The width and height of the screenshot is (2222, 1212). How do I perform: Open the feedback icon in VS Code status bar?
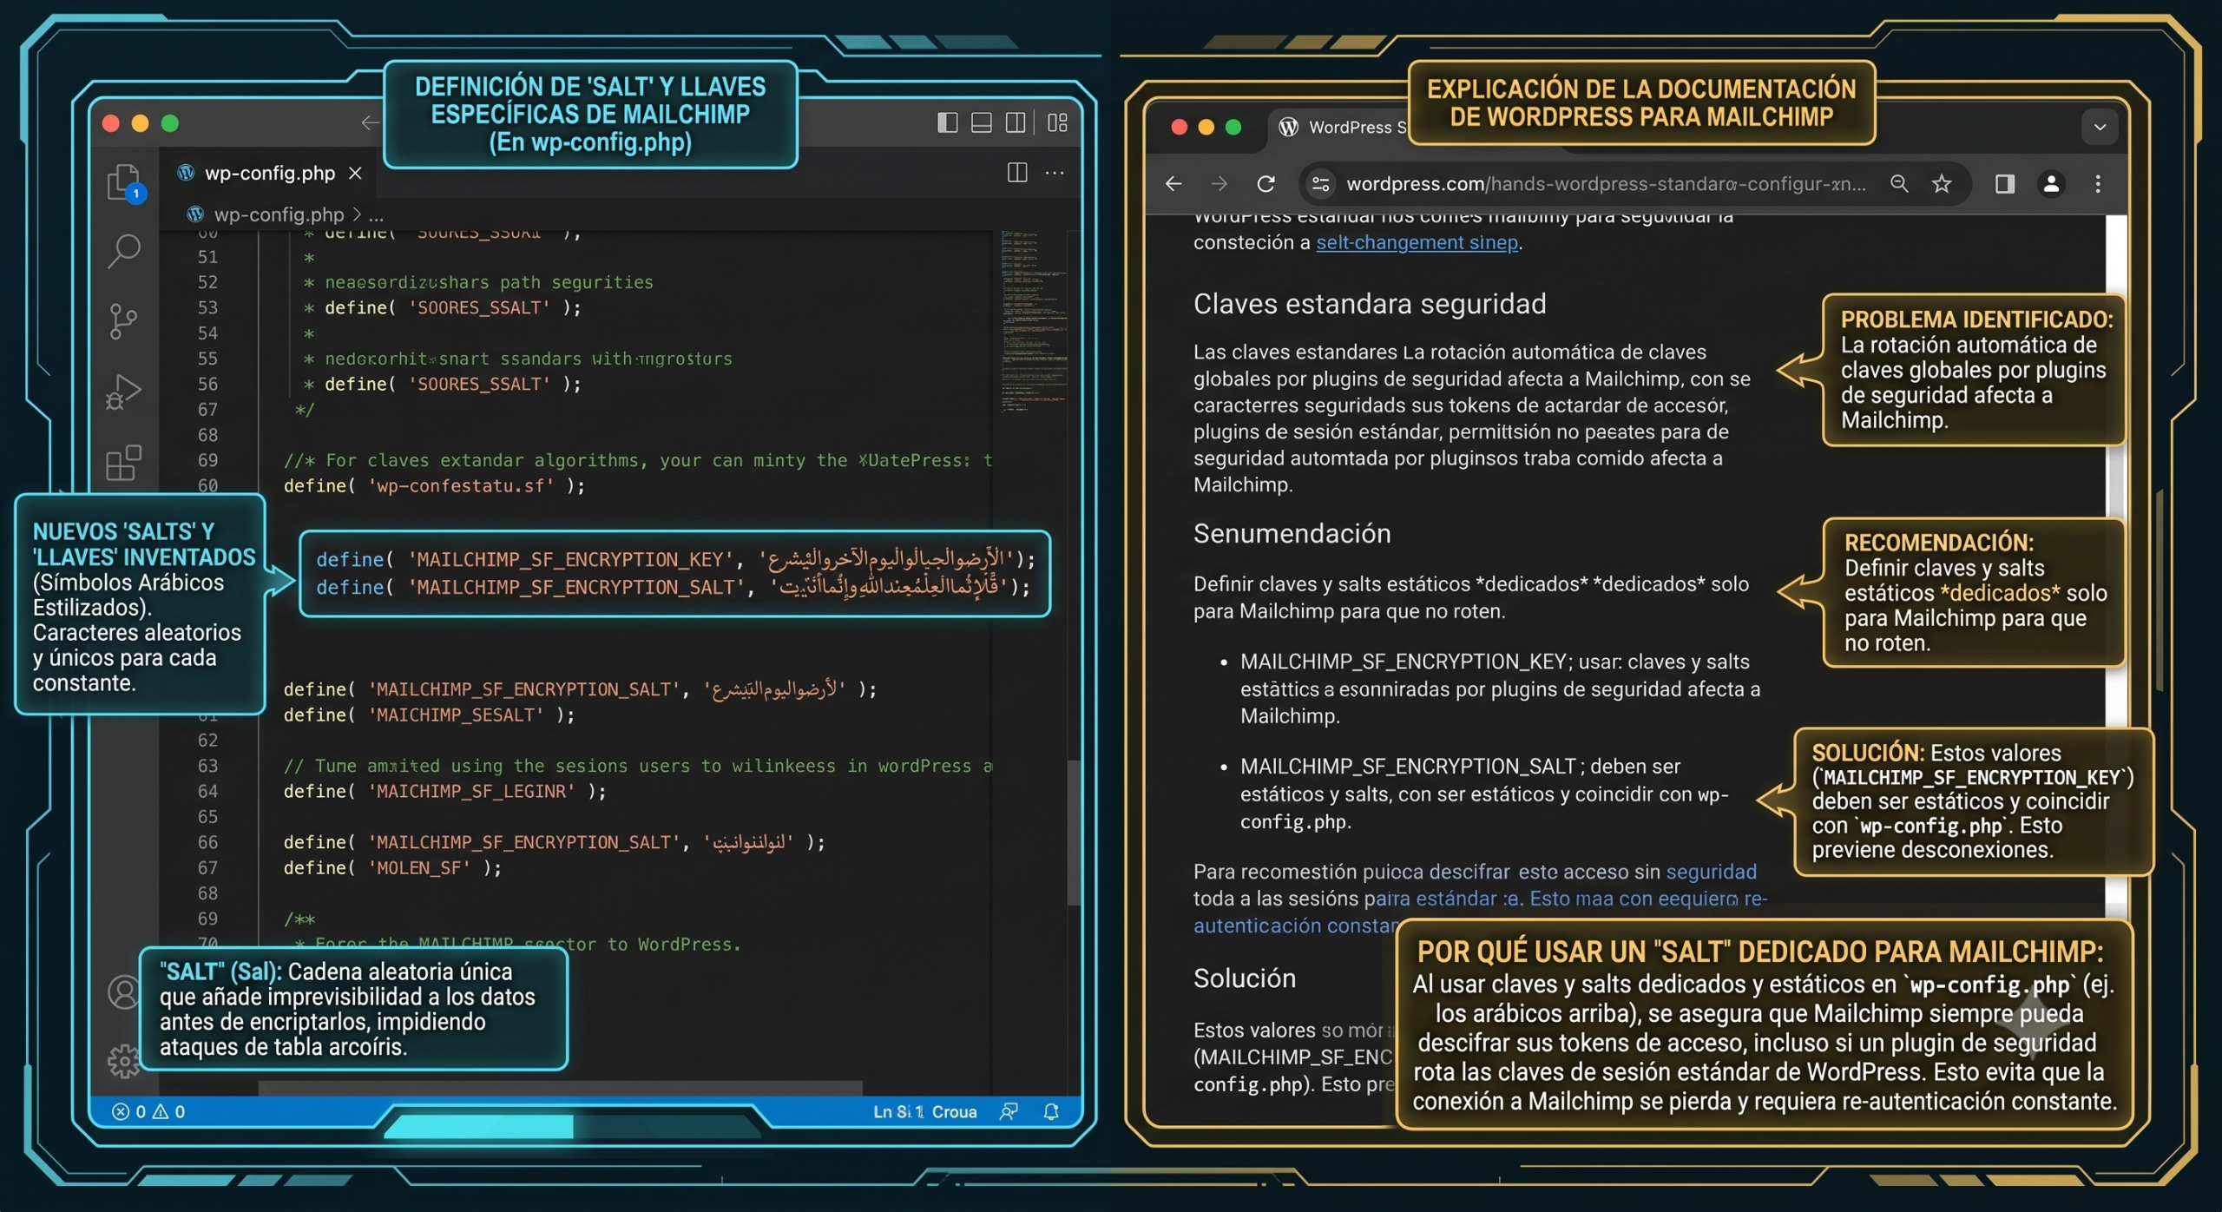point(1009,1111)
